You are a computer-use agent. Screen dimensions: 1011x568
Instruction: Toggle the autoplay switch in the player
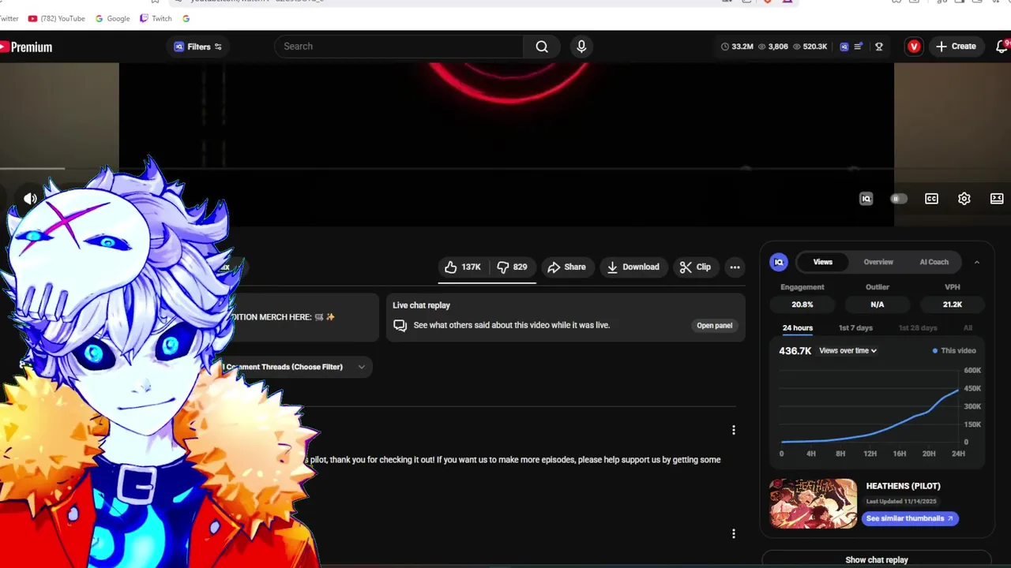click(899, 199)
